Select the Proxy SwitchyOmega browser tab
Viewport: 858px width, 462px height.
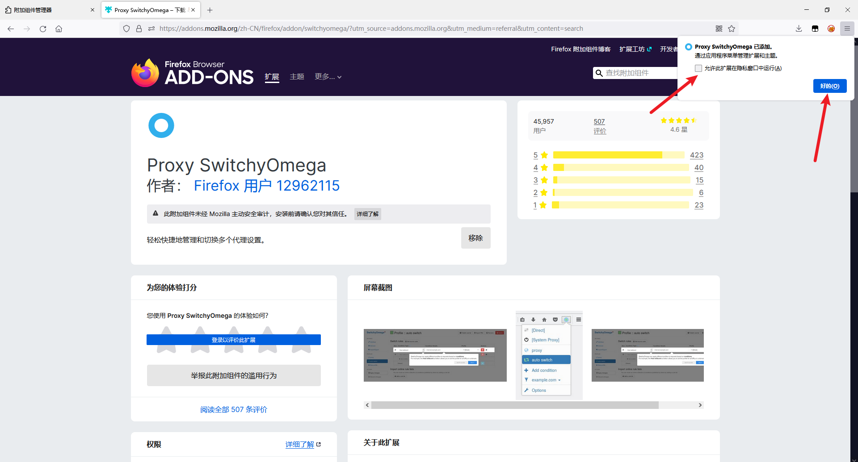pyautogui.click(x=151, y=10)
